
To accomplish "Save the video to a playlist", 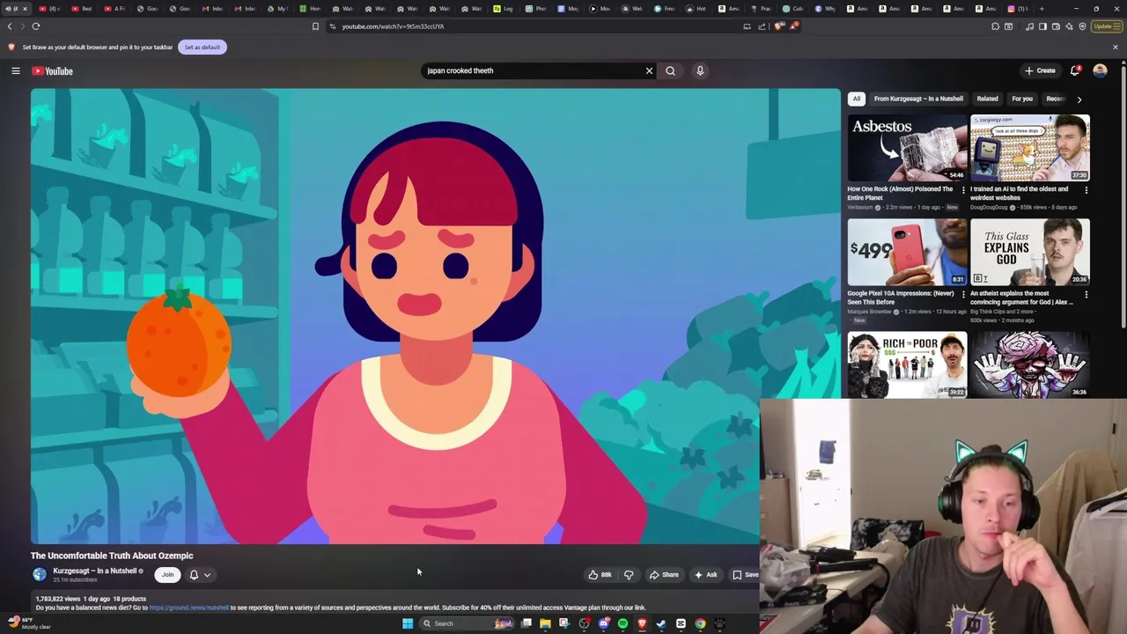I will point(745,575).
